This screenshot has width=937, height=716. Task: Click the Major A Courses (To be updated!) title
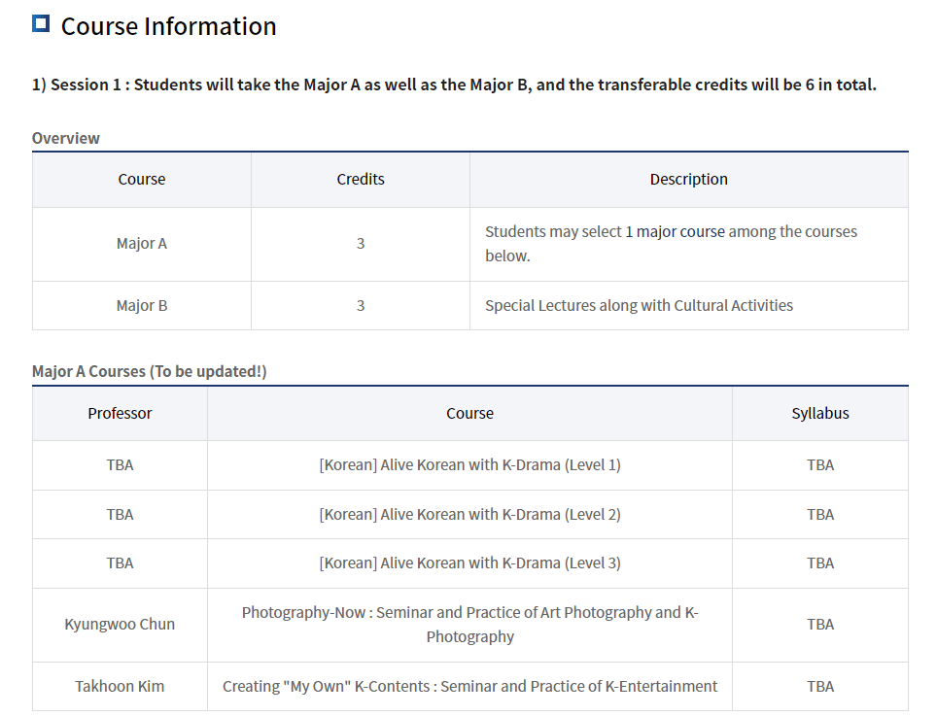pyautogui.click(x=149, y=372)
